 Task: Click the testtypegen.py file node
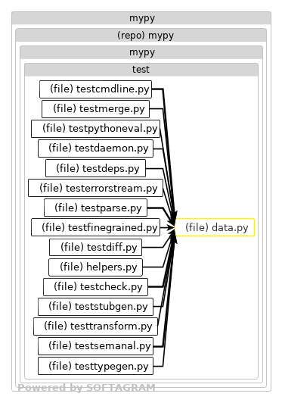pos(95,366)
